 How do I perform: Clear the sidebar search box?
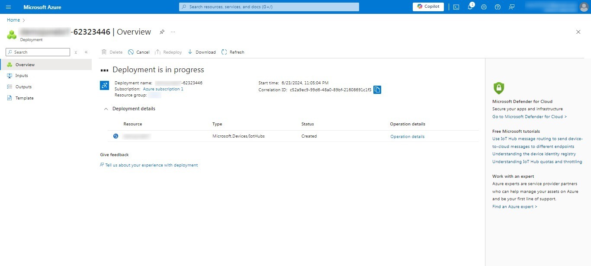[x=76, y=52]
